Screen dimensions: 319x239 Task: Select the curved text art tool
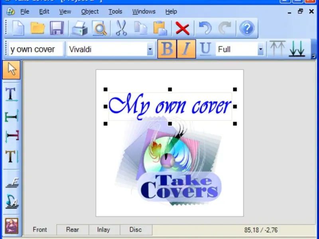[x=12, y=202]
